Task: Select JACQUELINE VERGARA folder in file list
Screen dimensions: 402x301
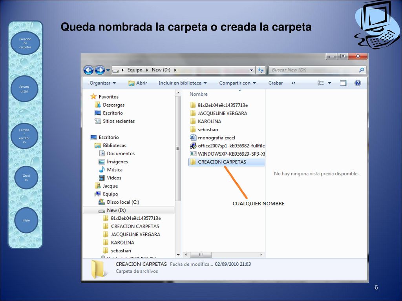Action: (219, 113)
